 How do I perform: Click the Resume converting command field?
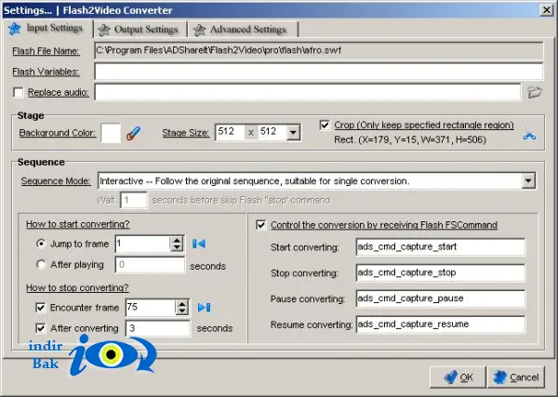pyautogui.click(x=440, y=324)
